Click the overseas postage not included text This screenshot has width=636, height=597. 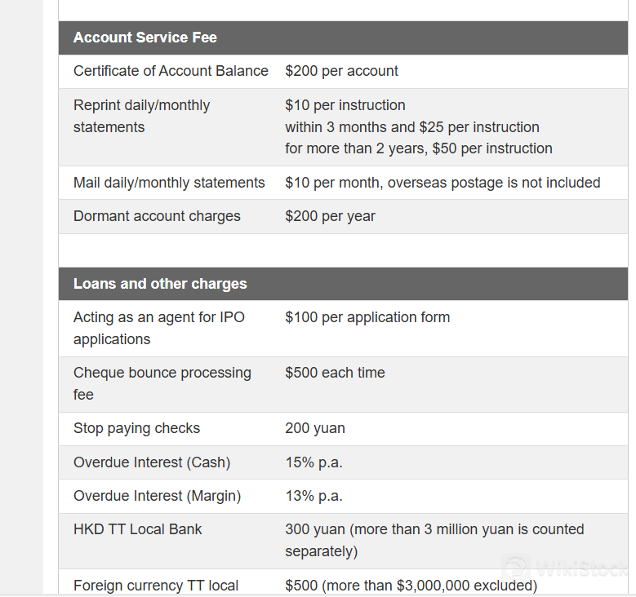[x=494, y=183]
